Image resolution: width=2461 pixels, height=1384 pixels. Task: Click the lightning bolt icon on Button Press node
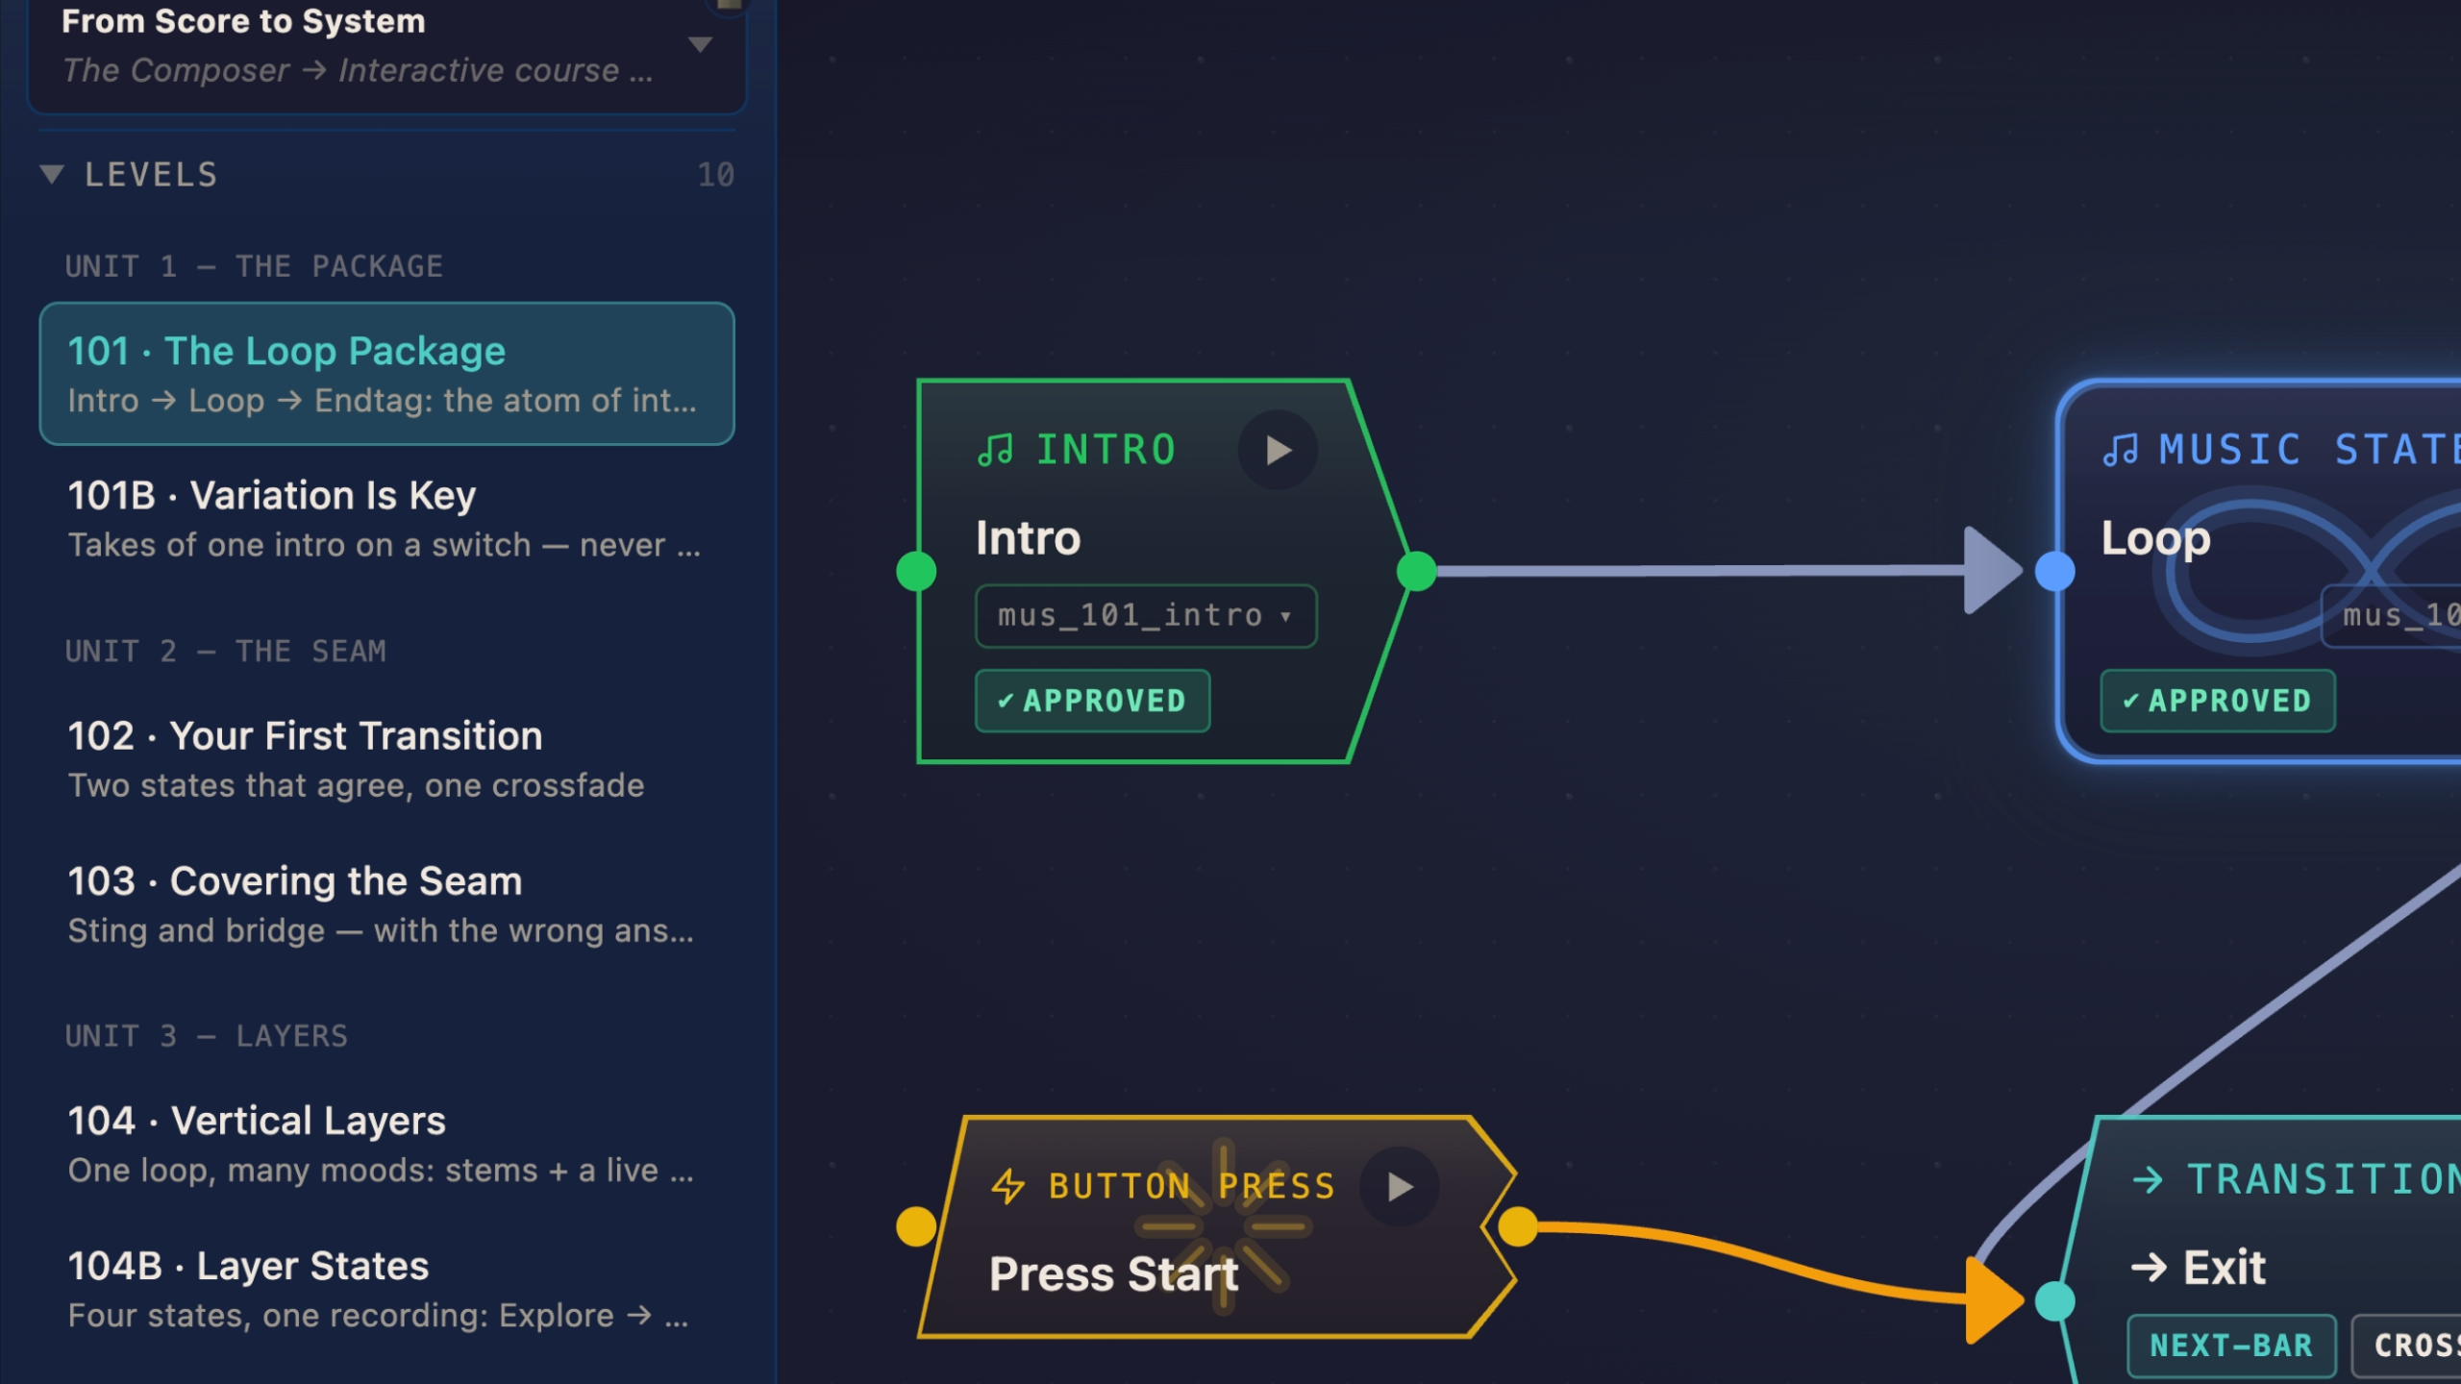pos(1008,1186)
